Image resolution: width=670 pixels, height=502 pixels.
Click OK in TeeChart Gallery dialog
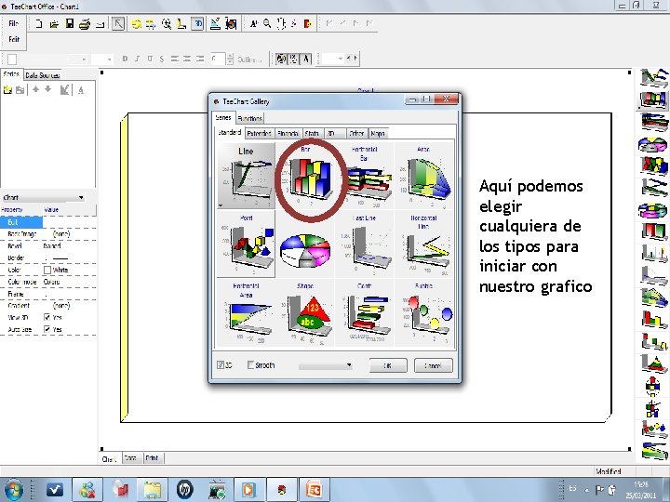click(387, 366)
